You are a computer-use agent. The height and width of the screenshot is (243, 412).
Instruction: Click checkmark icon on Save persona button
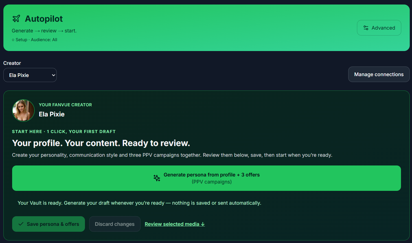coord(21,224)
